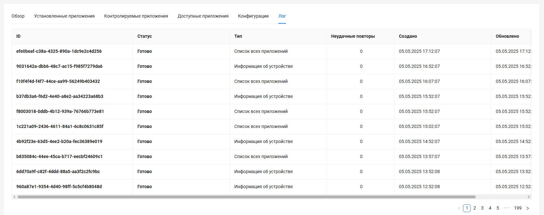Go to next pagination page arrow
Viewport: 544px width, 215px height.
tap(528, 208)
